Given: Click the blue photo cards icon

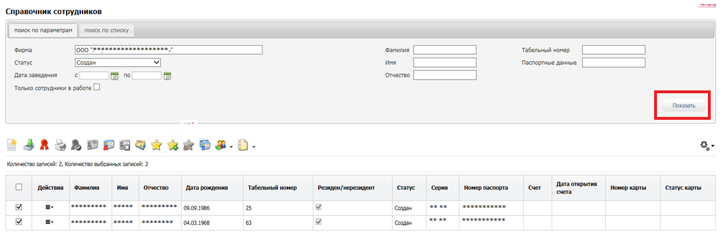Looking at the screenshot, I should 205,145.
